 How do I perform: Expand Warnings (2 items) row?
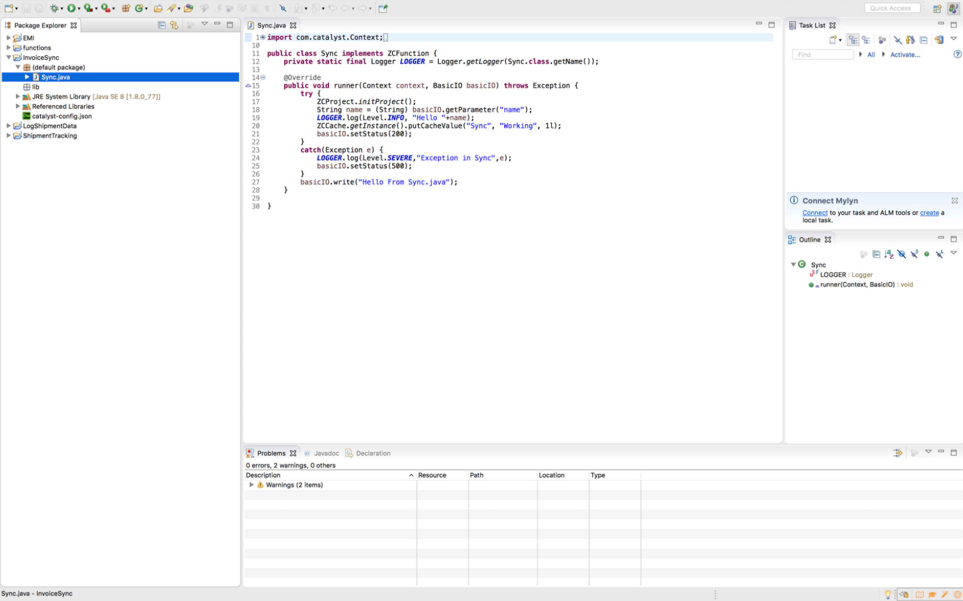click(252, 485)
